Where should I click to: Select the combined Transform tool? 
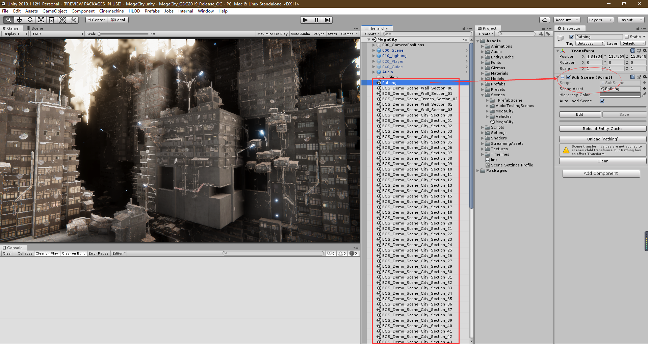coord(62,20)
